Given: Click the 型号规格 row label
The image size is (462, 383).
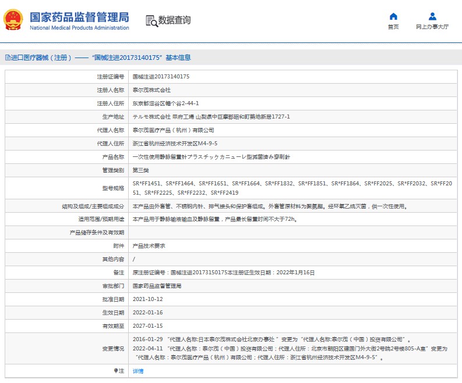Looking at the screenshot, I should pos(113,188).
